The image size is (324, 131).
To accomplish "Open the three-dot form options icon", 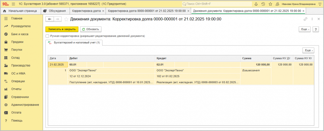I will [312, 19].
